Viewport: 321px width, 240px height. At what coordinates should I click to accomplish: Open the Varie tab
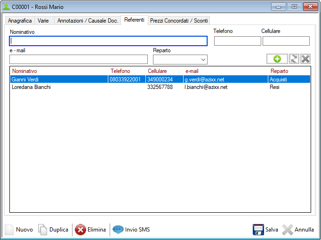click(x=43, y=21)
